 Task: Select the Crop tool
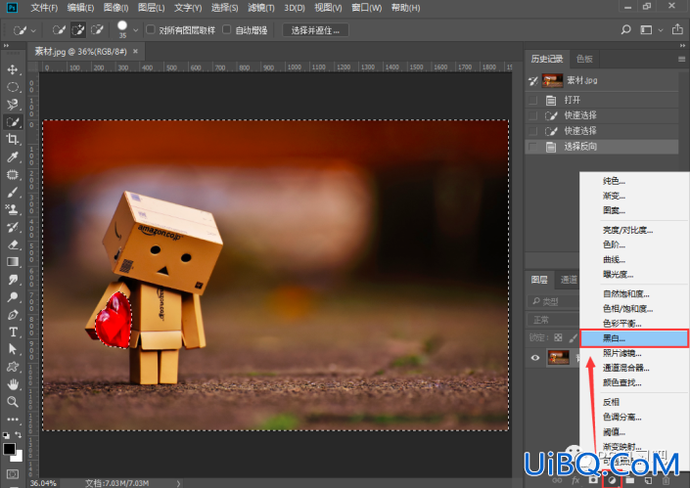pos(13,140)
